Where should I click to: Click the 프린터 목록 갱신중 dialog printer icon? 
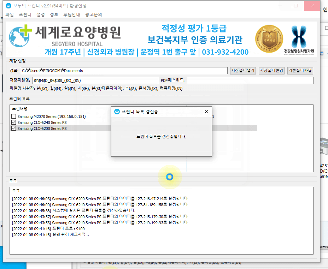point(117,112)
